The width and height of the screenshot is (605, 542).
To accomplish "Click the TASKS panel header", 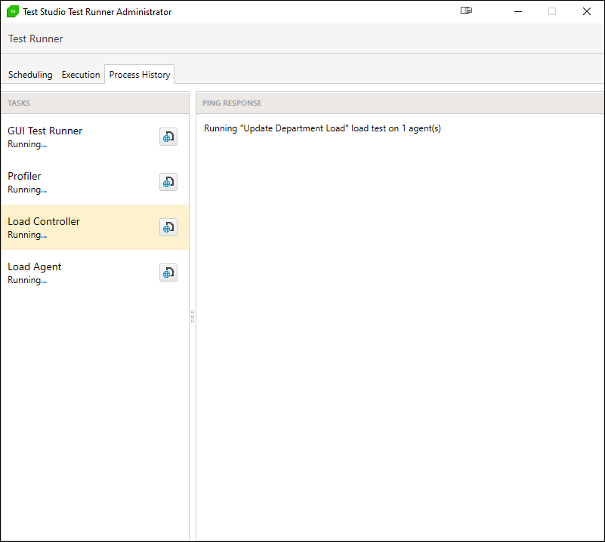I will (x=95, y=103).
